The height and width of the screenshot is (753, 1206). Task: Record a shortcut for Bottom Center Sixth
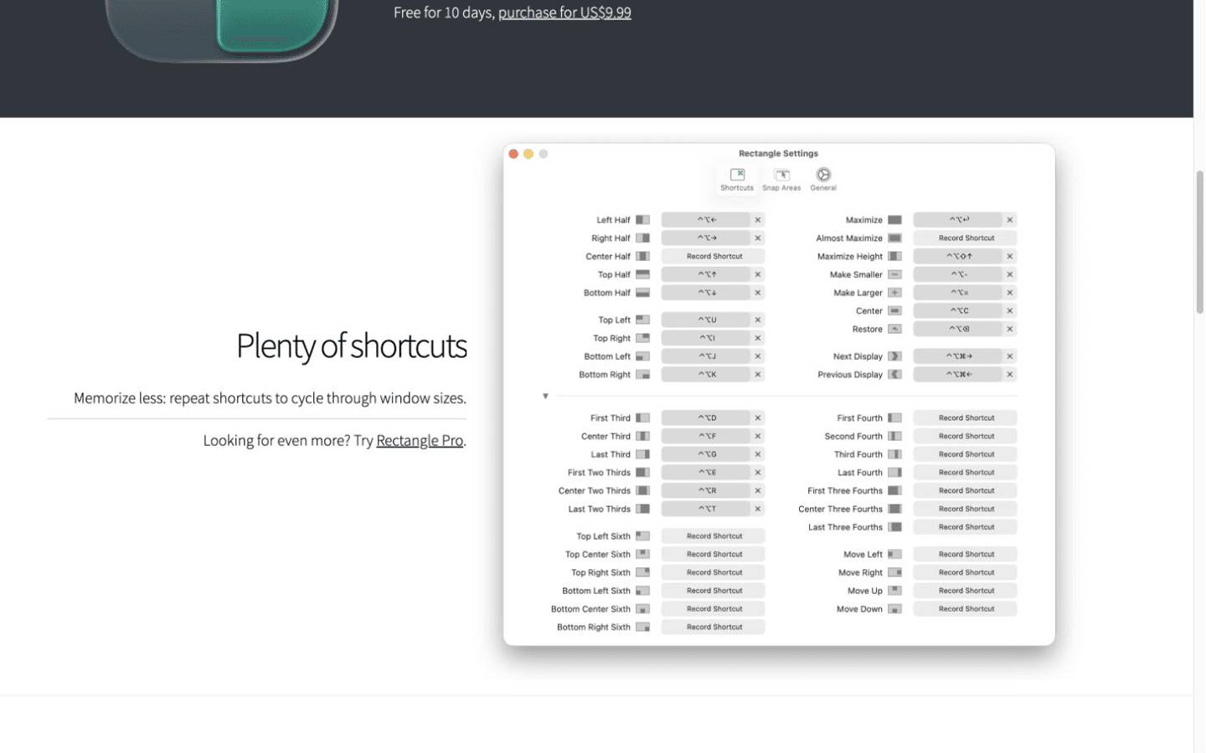click(x=714, y=609)
